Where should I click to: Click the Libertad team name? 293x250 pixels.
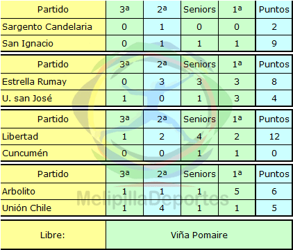coord(20,136)
